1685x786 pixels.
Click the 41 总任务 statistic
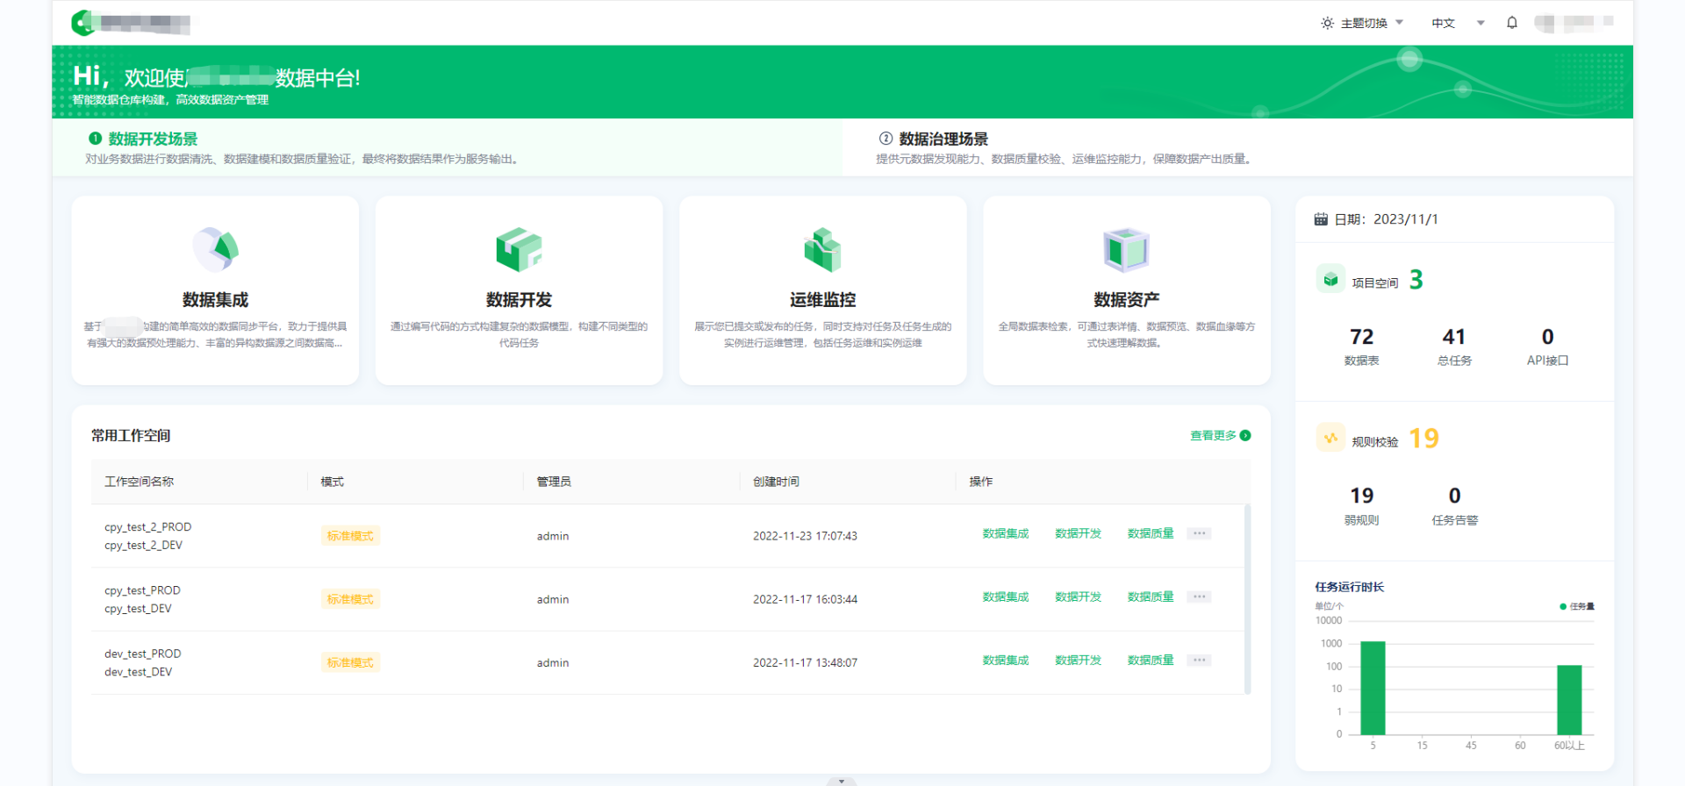[1454, 347]
